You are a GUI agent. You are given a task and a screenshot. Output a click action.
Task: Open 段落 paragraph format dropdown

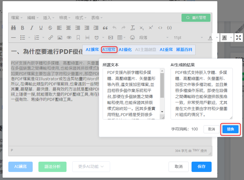click(x=154, y=38)
